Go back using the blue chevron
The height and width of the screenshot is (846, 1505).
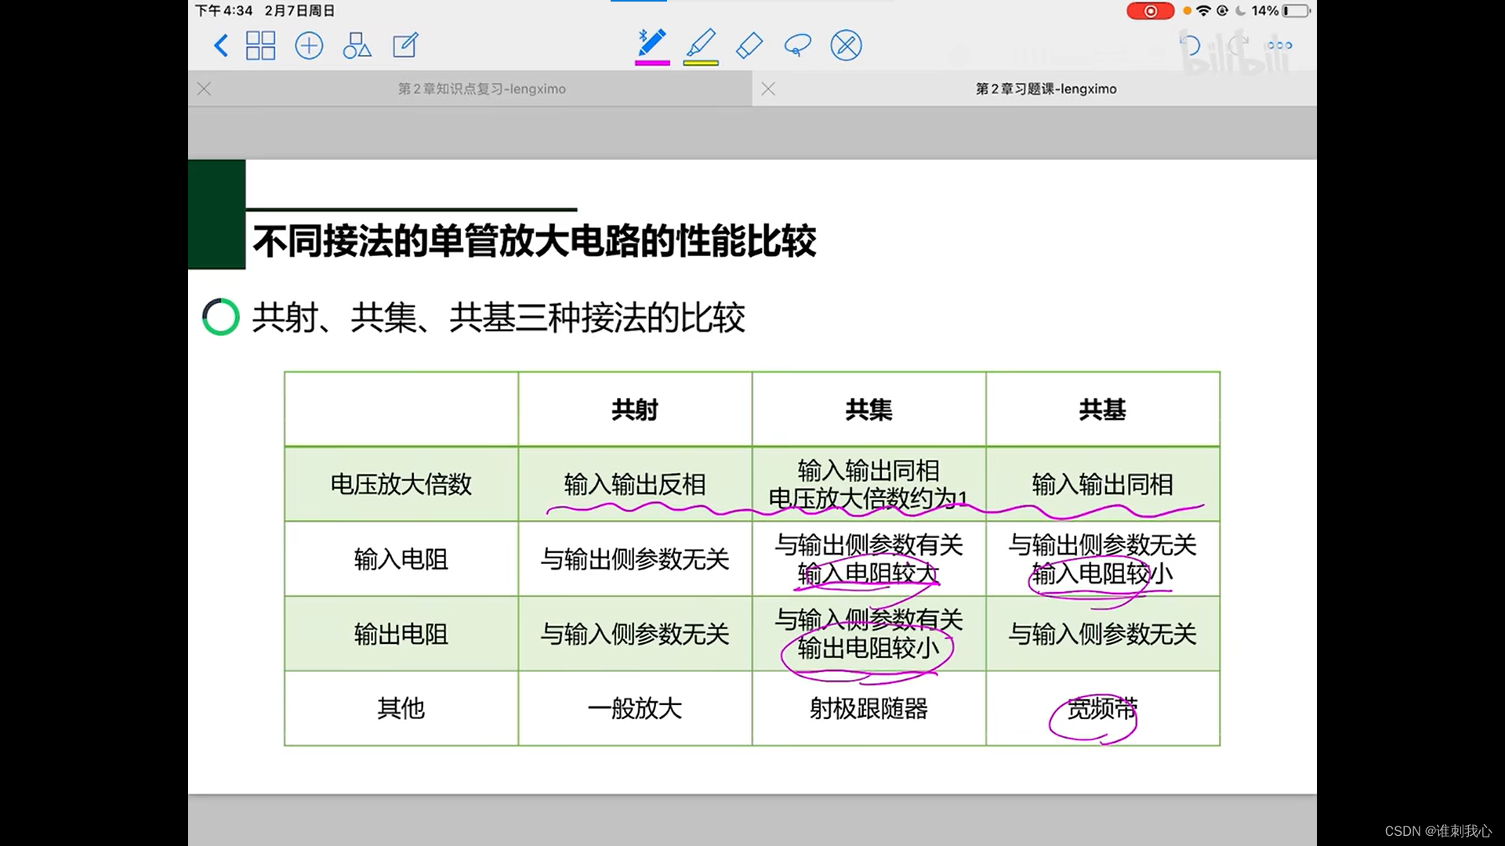[221, 45]
